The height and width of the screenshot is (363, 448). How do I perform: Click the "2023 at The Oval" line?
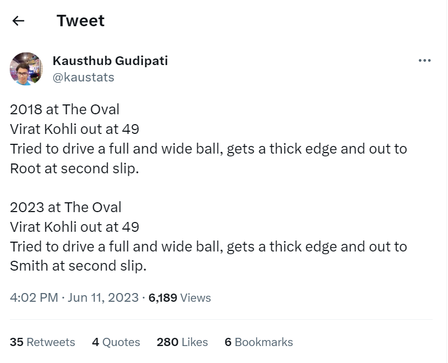point(66,207)
